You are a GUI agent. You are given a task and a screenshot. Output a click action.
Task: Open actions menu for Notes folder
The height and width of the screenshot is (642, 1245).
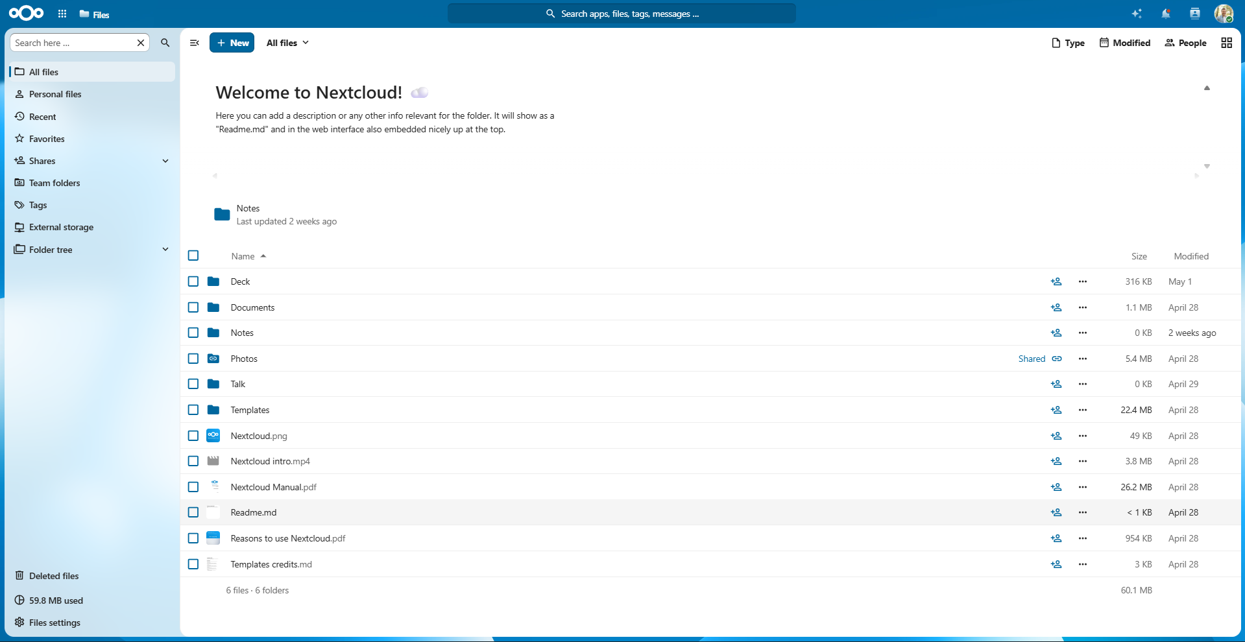pos(1083,333)
